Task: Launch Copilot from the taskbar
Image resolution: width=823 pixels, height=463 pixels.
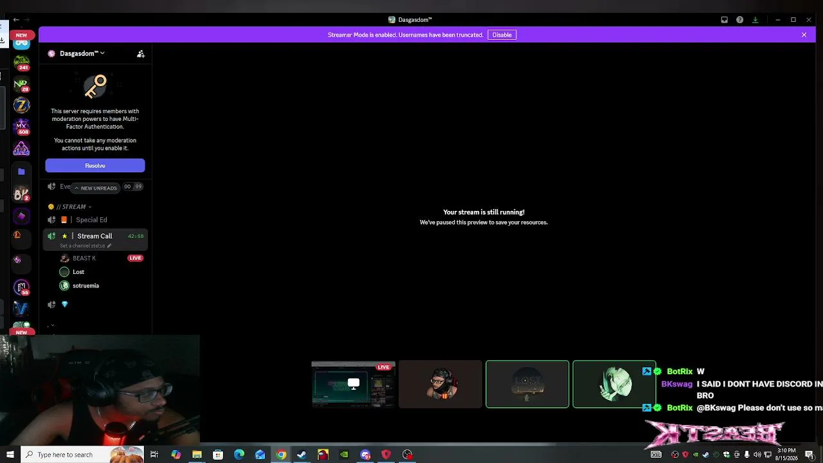Action: click(176, 455)
